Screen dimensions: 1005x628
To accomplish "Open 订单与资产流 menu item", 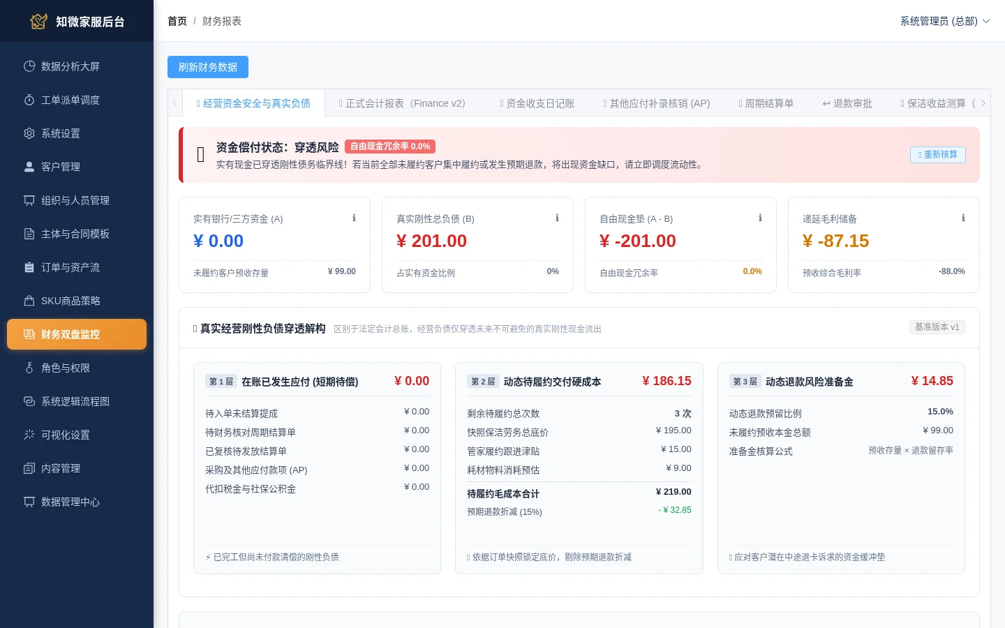I will point(77,267).
